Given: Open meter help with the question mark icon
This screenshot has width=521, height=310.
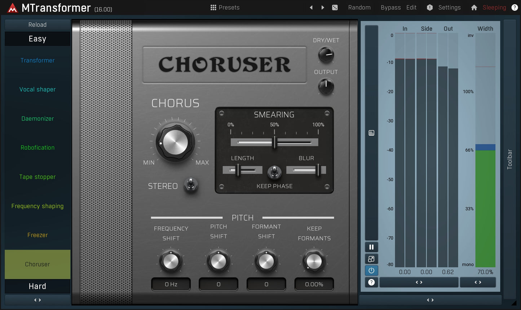Looking at the screenshot, I should click(371, 282).
